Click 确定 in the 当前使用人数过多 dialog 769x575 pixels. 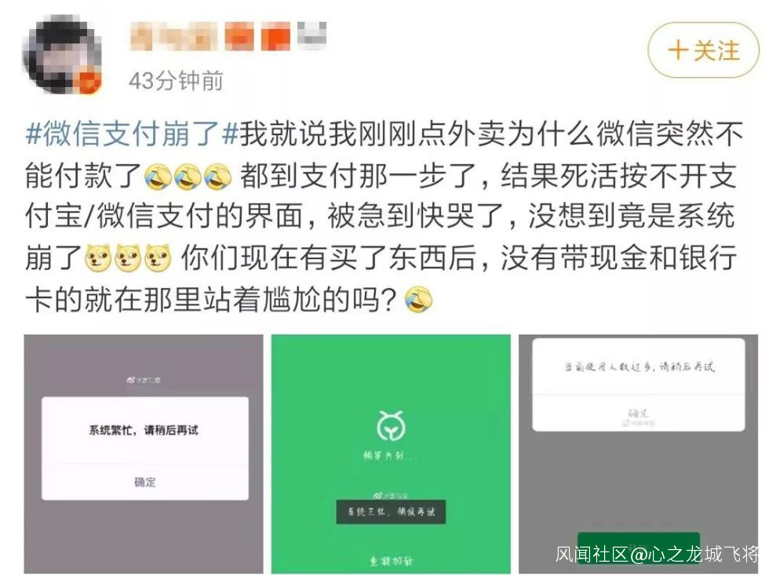(639, 413)
